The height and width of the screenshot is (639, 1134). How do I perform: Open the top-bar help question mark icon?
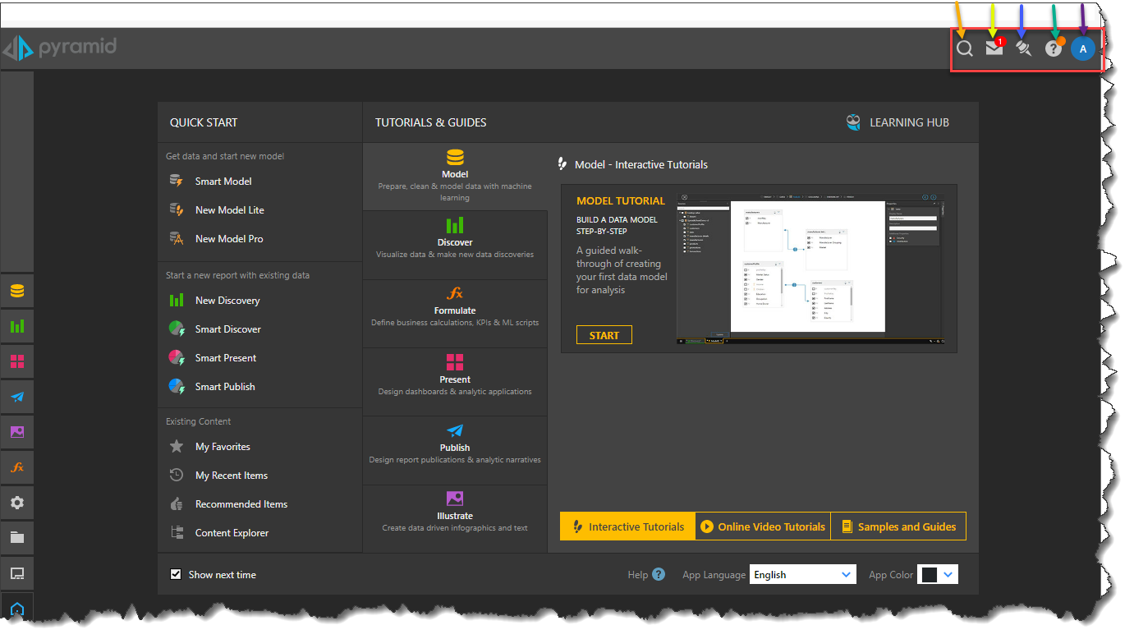pos(1054,48)
